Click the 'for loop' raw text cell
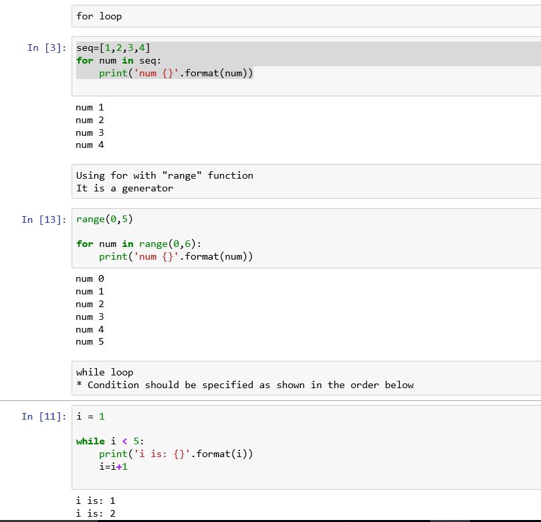 click(306, 16)
